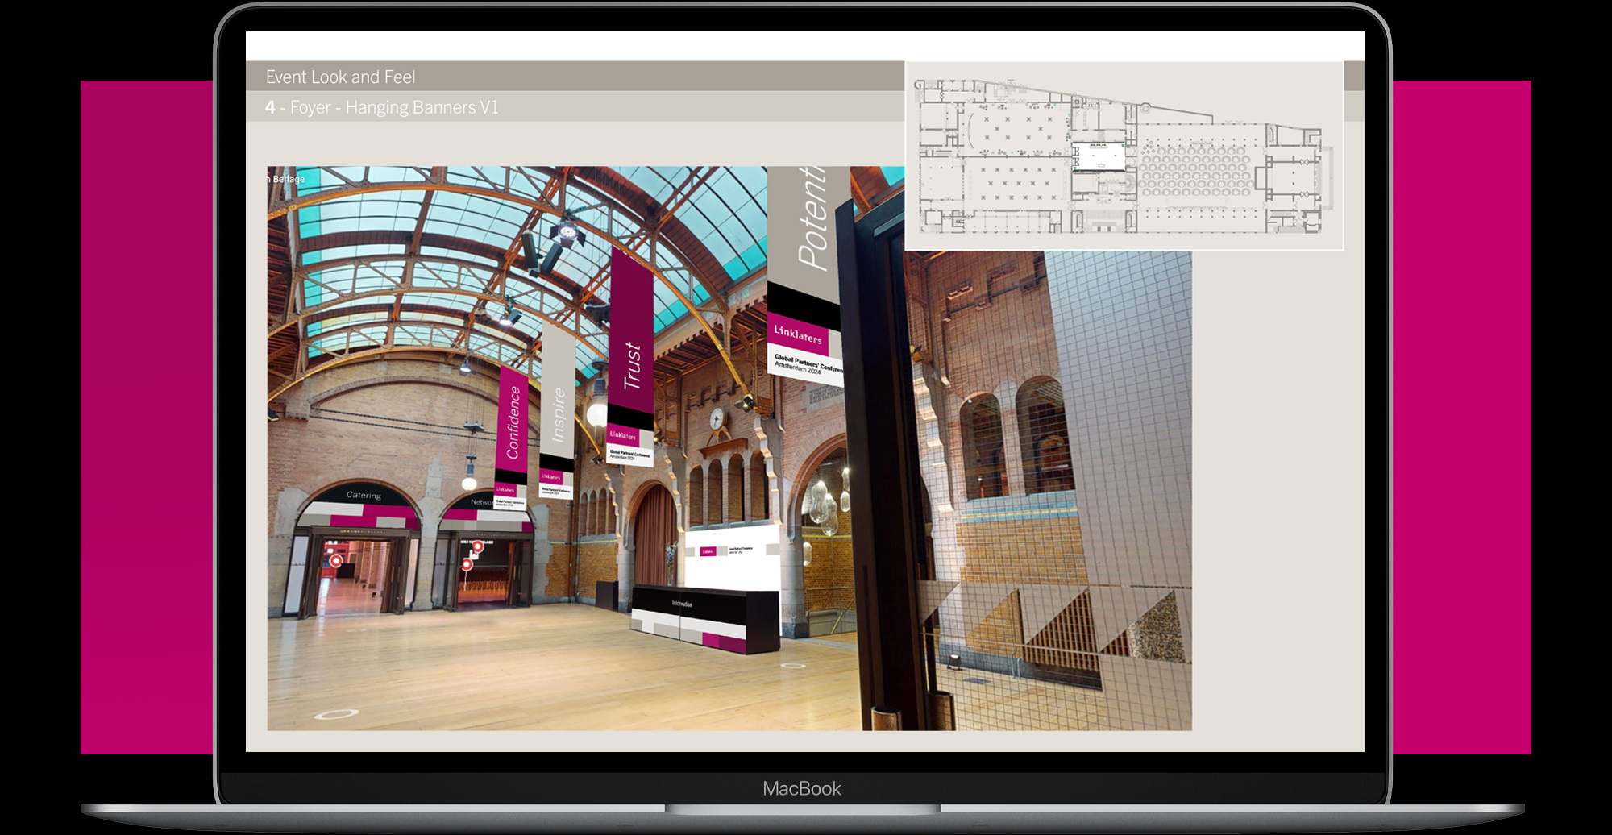Click the white floor navigation ring at bottom left

336,715
